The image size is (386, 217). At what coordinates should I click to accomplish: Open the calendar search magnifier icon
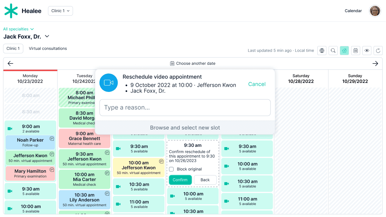point(333,50)
